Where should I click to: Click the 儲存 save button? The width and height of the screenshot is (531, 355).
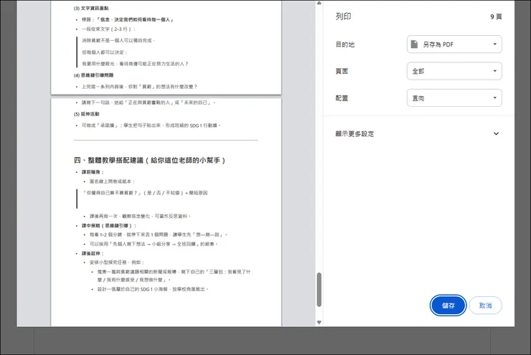coord(448,306)
